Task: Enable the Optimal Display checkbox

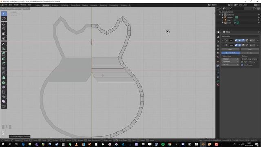Action: [242, 62]
